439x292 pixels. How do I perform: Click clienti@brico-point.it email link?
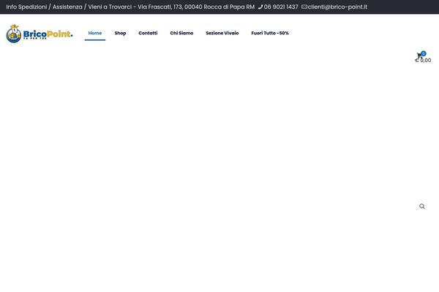click(337, 7)
